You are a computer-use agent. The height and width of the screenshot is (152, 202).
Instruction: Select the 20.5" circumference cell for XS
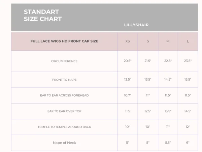click(128, 61)
